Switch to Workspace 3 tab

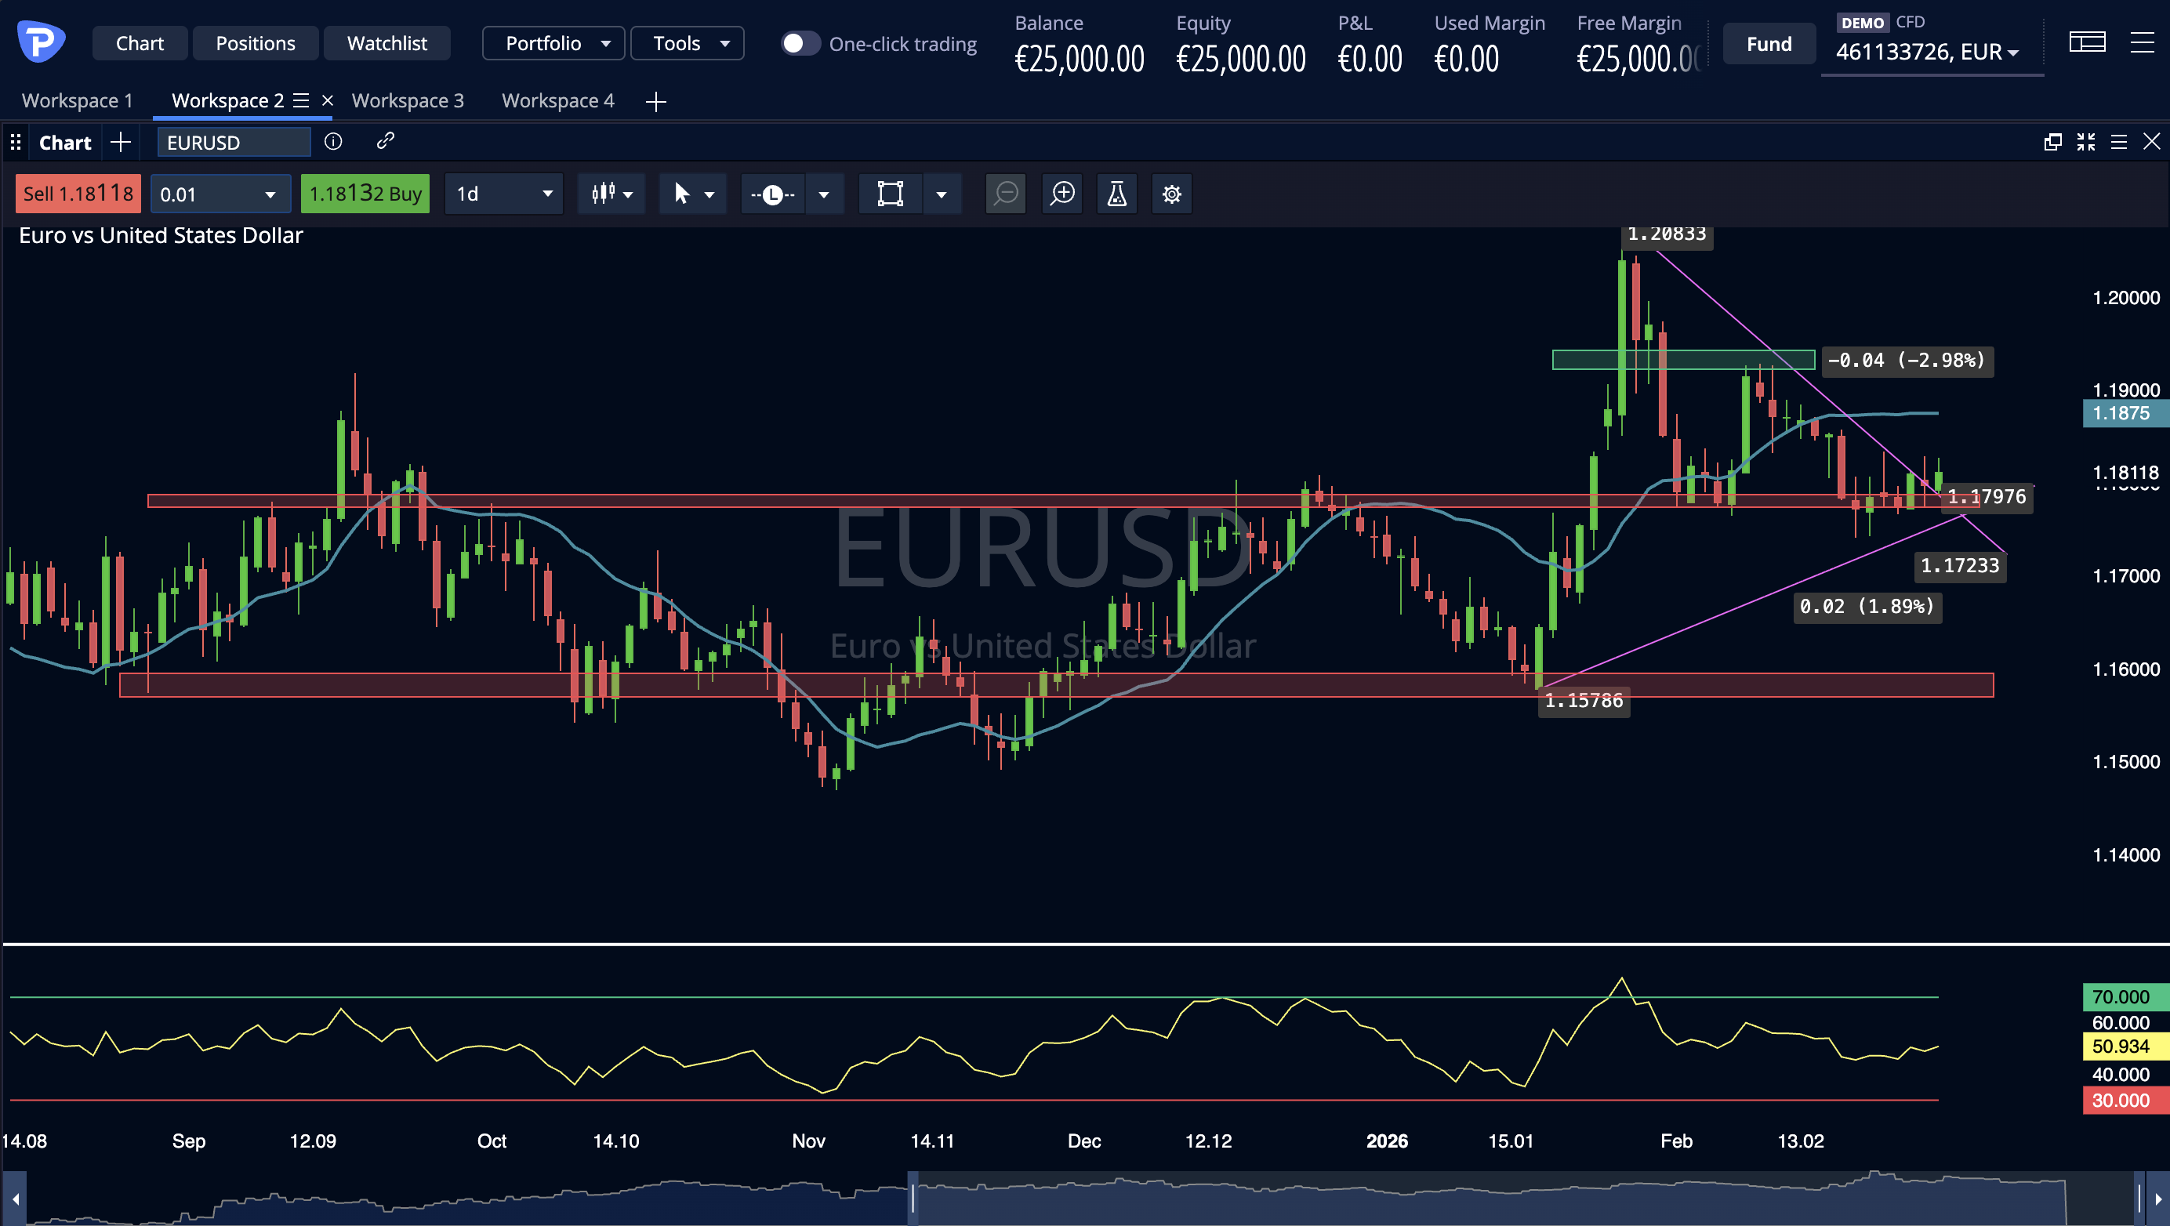408,101
